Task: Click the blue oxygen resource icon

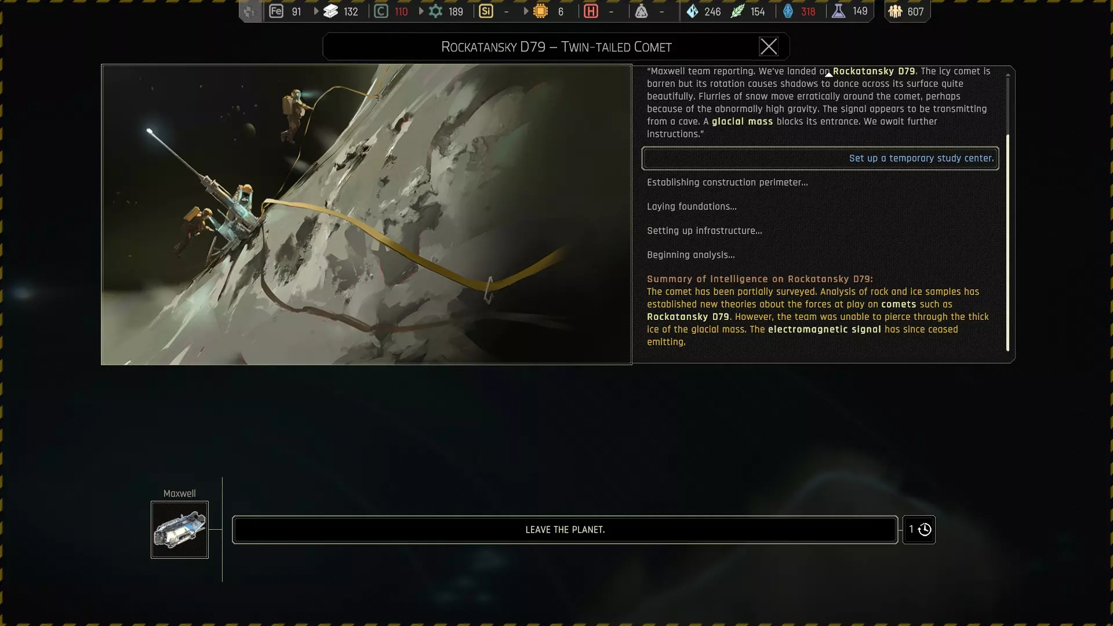Action: click(x=788, y=12)
